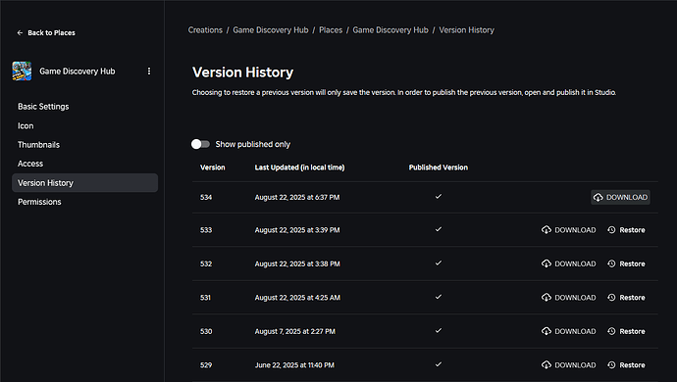Click the published checkmark for version 534
Image resolution: width=677 pixels, height=382 pixels.
(x=439, y=197)
